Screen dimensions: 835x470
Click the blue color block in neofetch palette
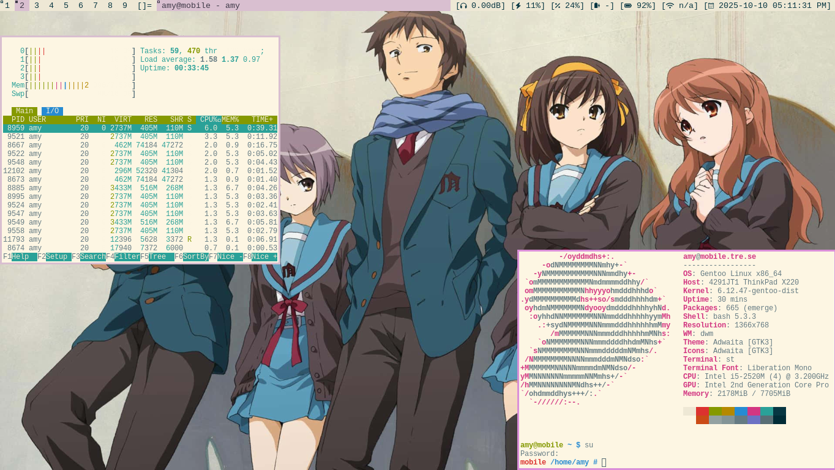pyautogui.click(x=741, y=411)
